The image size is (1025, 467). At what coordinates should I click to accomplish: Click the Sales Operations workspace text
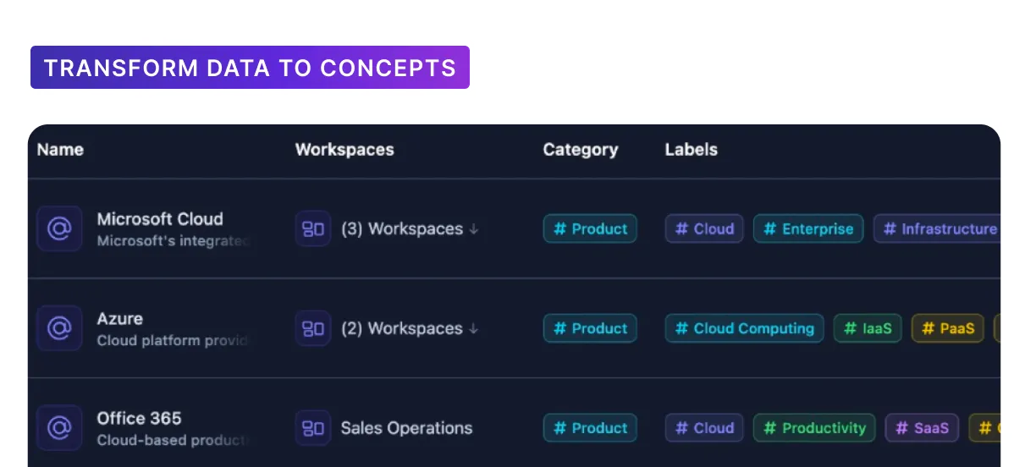tap(406, 428)
